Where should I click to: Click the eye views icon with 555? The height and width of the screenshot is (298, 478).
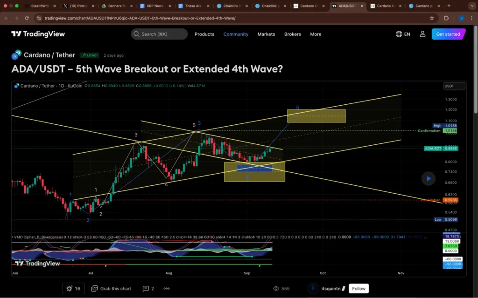[281, 289]
